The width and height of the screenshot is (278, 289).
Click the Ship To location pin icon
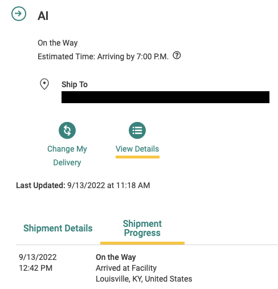[44, 84]
